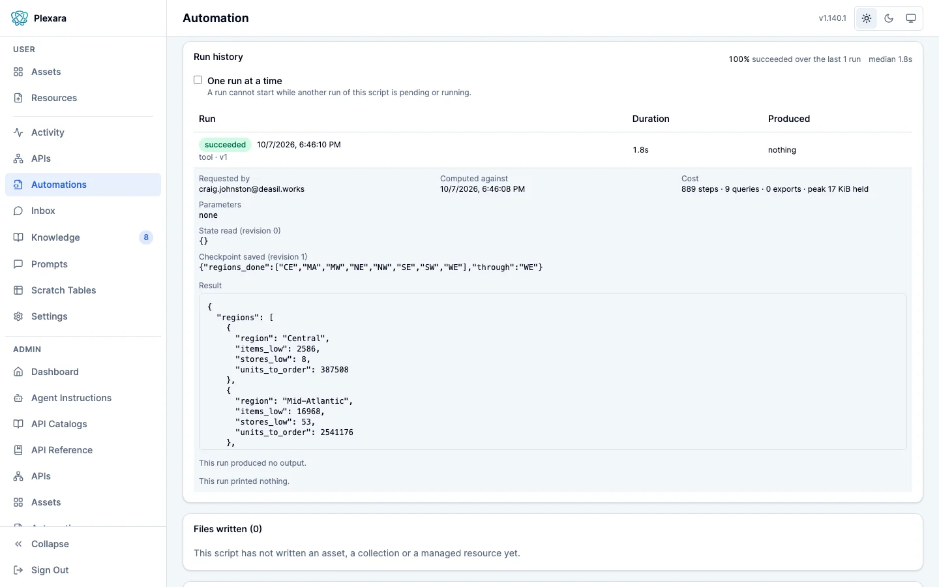Click the Settings gear icon

point(18,316)
